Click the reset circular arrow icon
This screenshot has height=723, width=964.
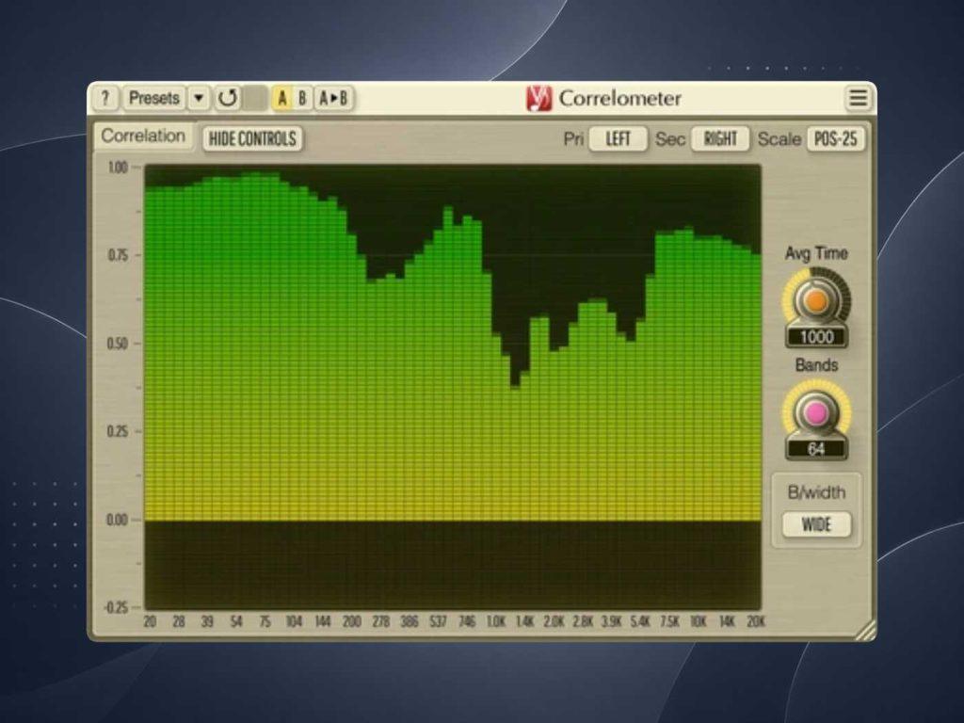point(228,98)
